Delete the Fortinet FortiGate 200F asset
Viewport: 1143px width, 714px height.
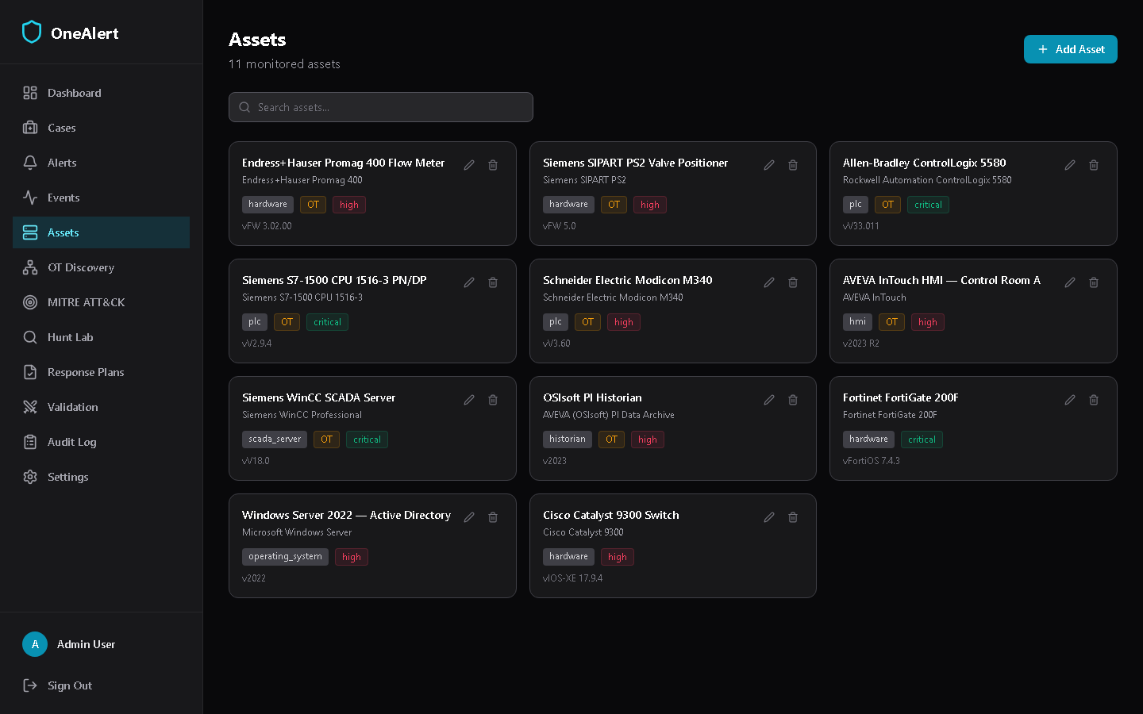[x=1094, y=400]
